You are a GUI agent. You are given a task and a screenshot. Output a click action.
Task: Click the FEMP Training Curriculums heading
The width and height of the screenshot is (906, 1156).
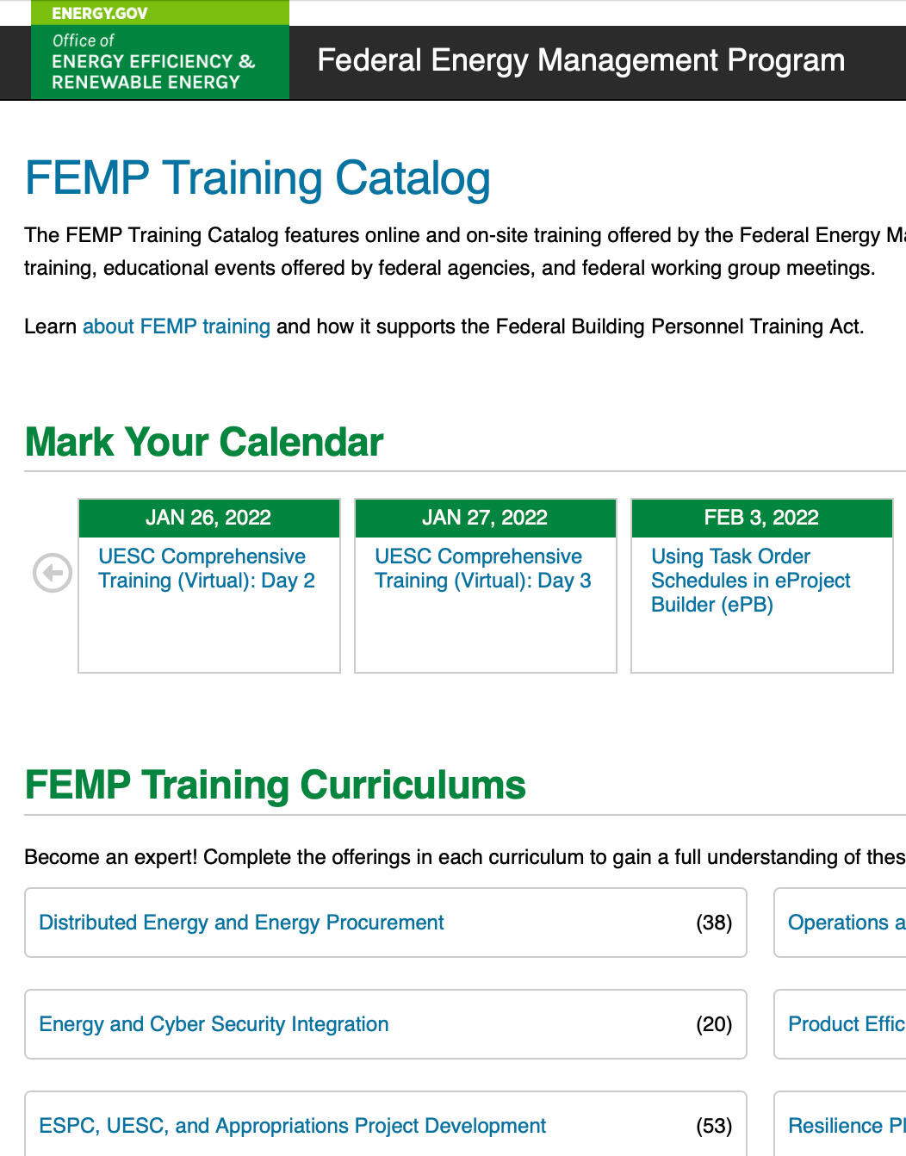click(x=275, y=785)
